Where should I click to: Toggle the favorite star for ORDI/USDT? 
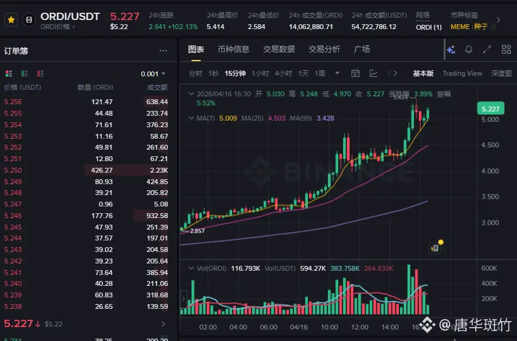coord(11,20)
